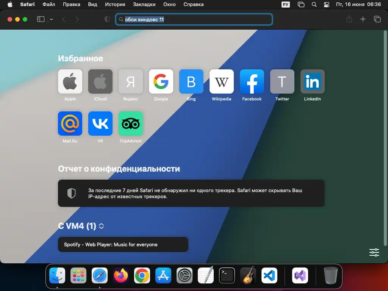
Task: Click the Safari compass icon in Dock
Action: (100, 275)
